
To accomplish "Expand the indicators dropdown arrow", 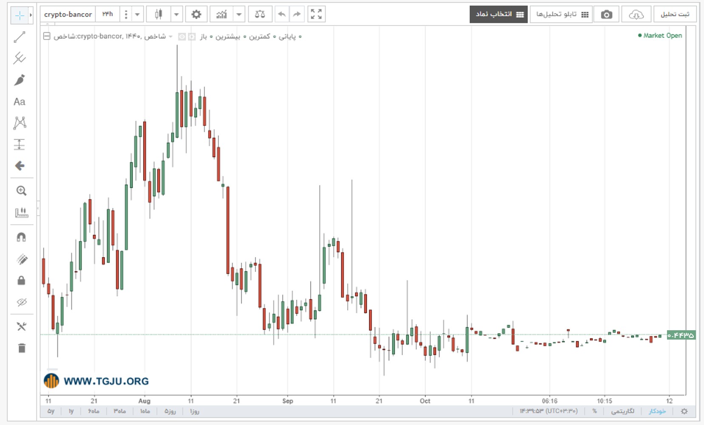I will click(x=239, y=14).
